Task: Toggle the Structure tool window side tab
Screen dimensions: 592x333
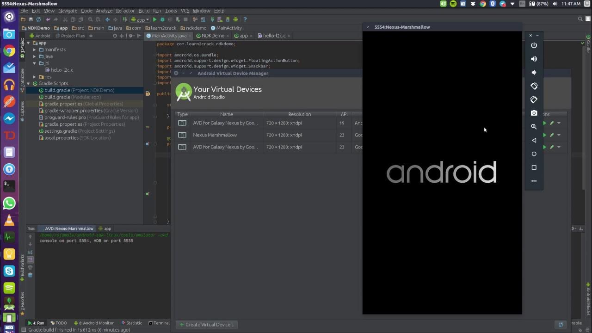Action: pyautogui.click(x=22, y=80)
